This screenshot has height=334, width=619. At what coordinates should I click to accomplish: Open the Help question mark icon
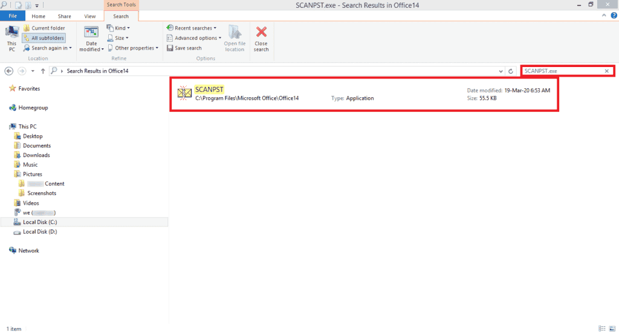click(614, 16)
